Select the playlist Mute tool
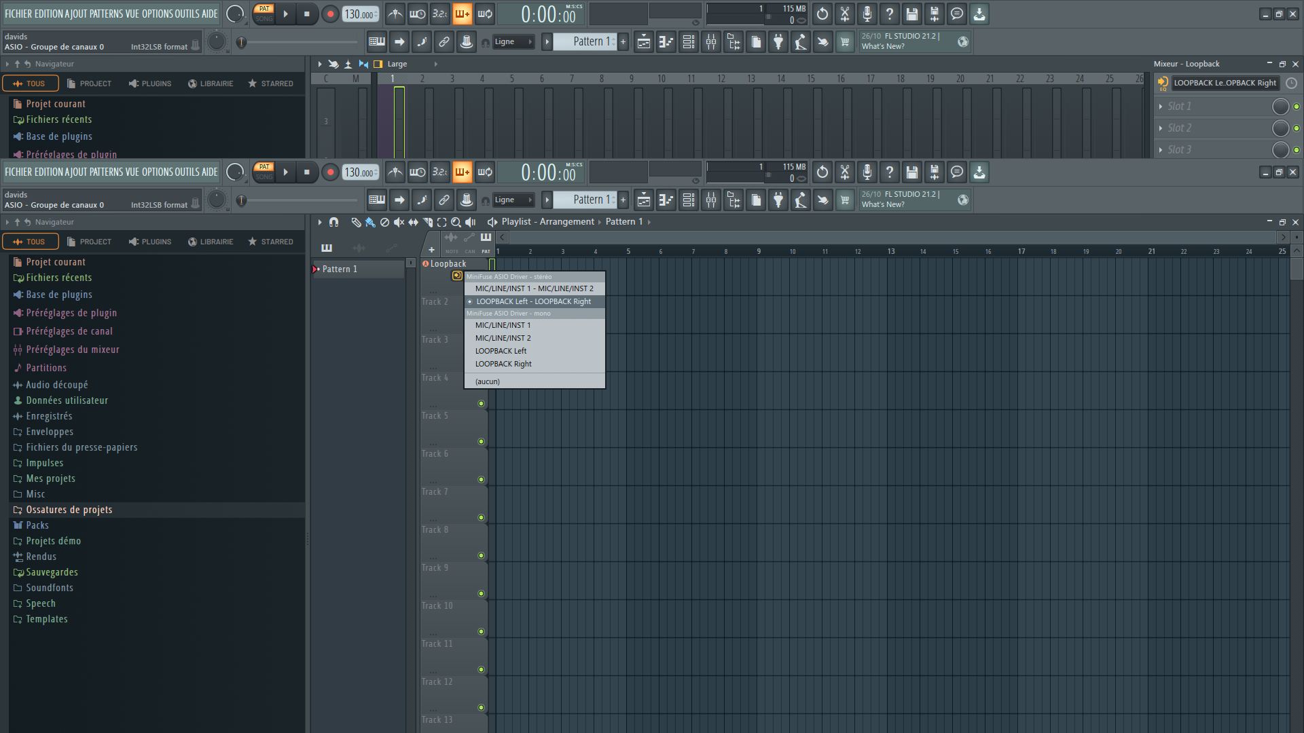Image resolution: width=1304 pixels, height=733 pixels. (399, 222)
